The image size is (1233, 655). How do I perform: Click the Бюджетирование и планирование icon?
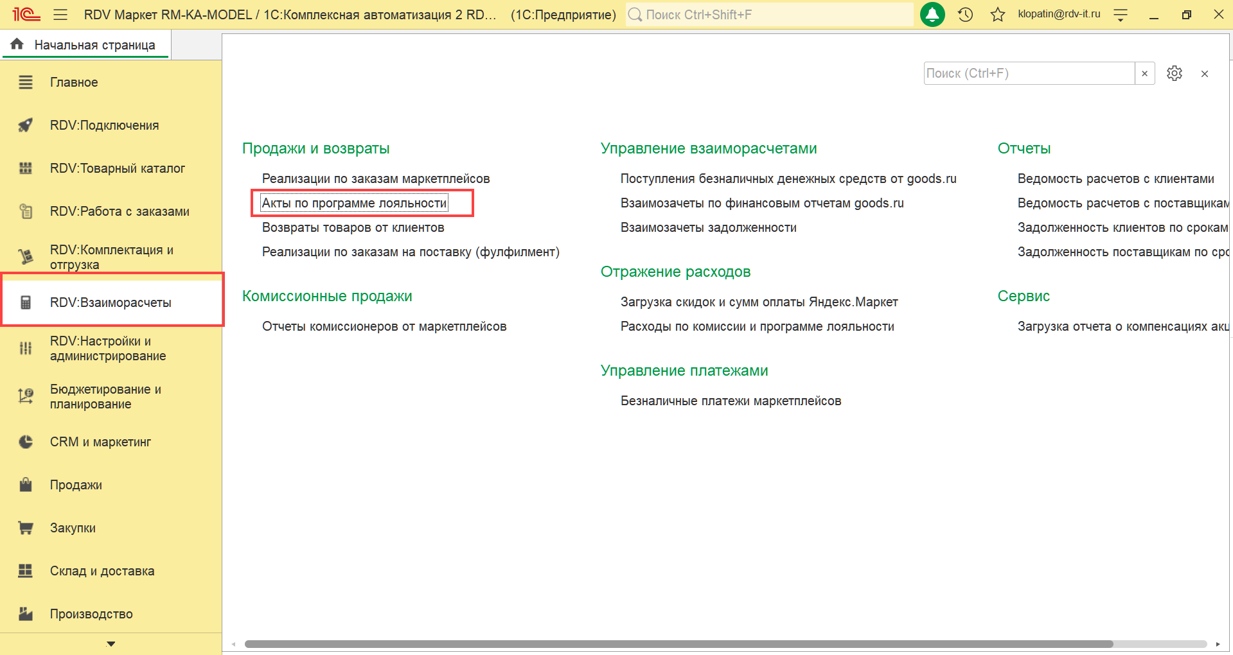click(x=26, y=396)
